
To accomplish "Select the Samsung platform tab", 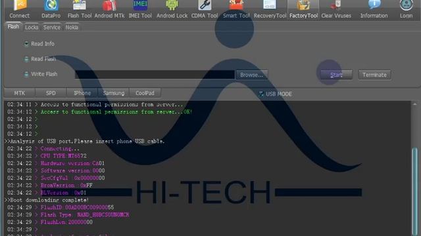I will (114, 93).
